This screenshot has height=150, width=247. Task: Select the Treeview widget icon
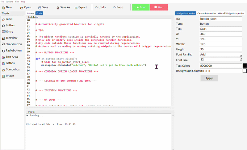point(3,38)
